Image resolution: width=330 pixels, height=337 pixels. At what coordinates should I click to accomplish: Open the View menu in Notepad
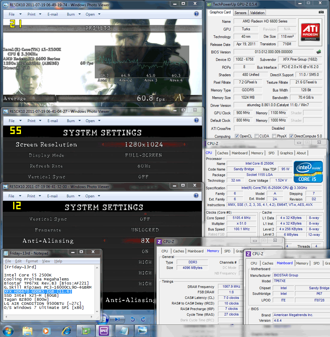[46, 261]
